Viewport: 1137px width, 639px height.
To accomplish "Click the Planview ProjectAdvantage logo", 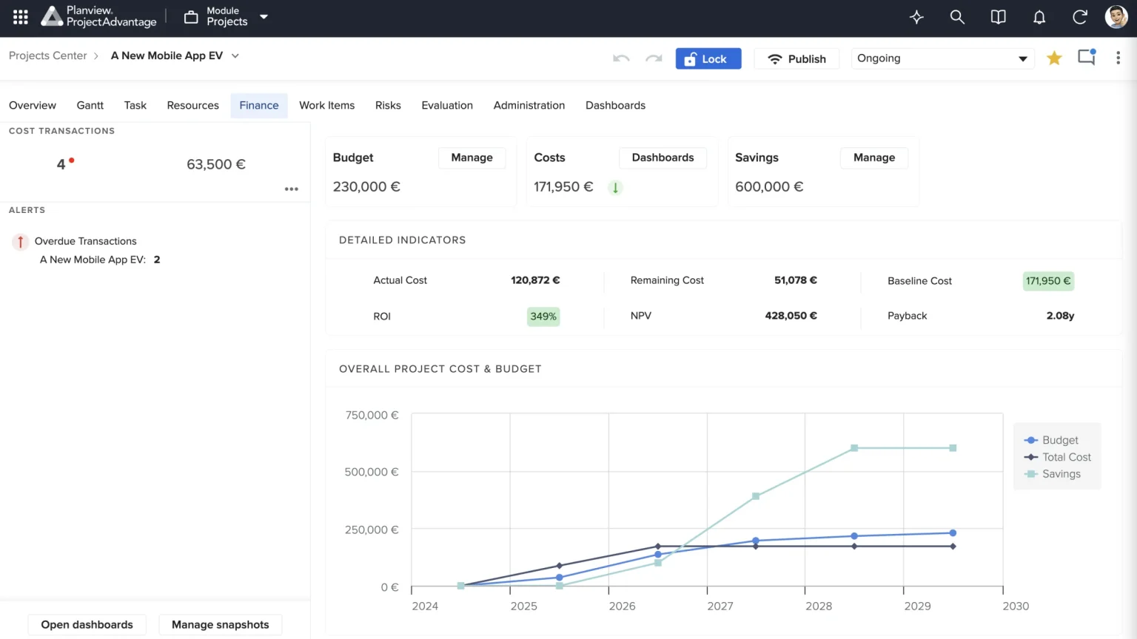I will (98, 16).
